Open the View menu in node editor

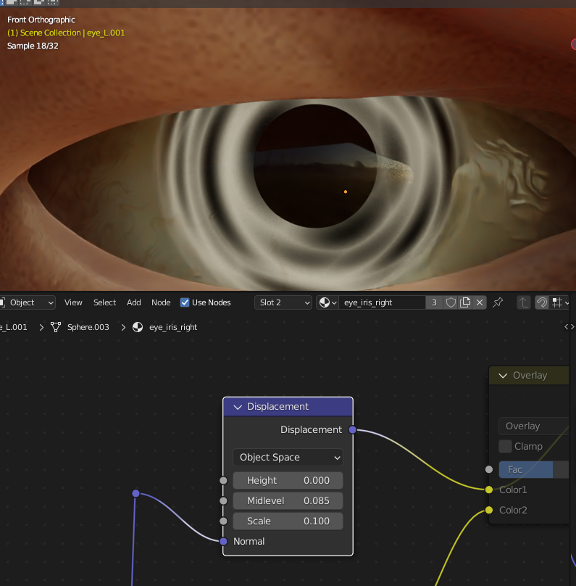(x=73, y=302)
